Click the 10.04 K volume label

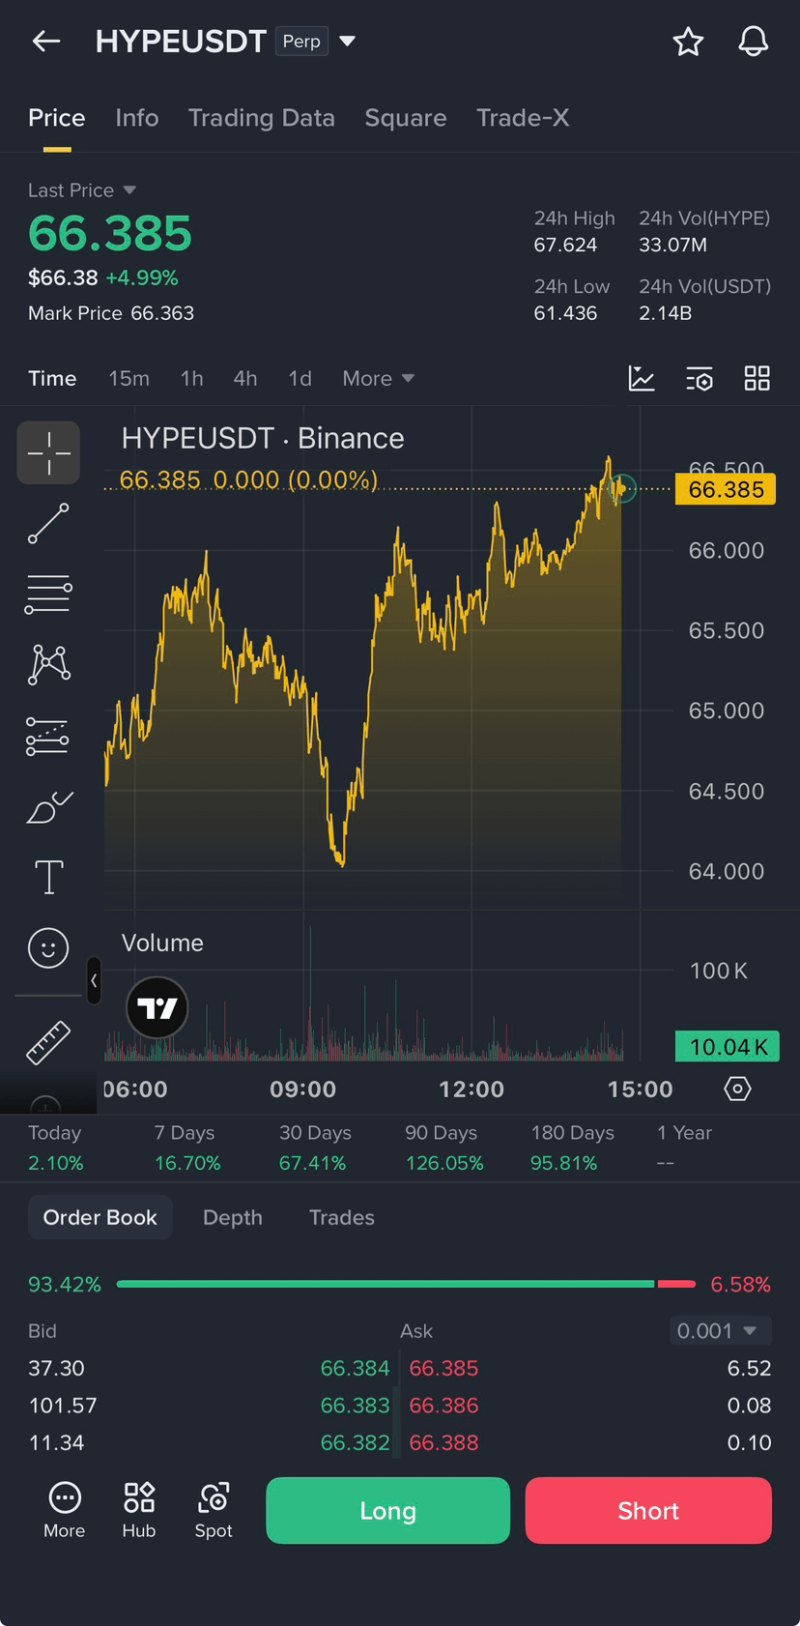(728, 1046)
